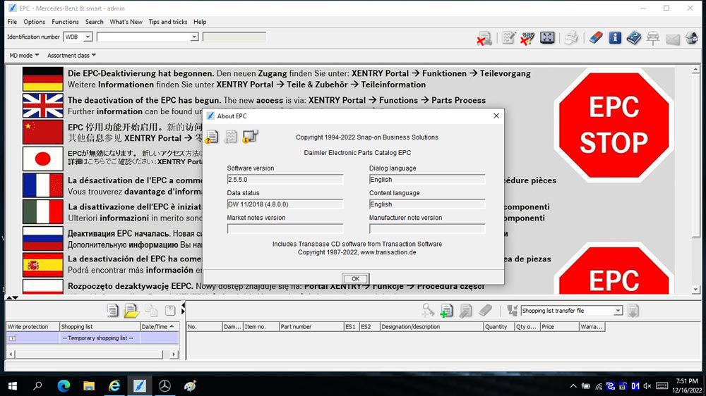Click the add part green plus icon
The image size is (706, 396).
[x=446, y=311]
